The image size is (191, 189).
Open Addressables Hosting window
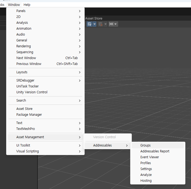click(158, 181)
